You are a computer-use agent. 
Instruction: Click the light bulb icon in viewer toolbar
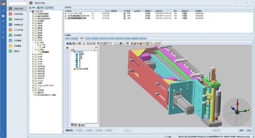123,43
